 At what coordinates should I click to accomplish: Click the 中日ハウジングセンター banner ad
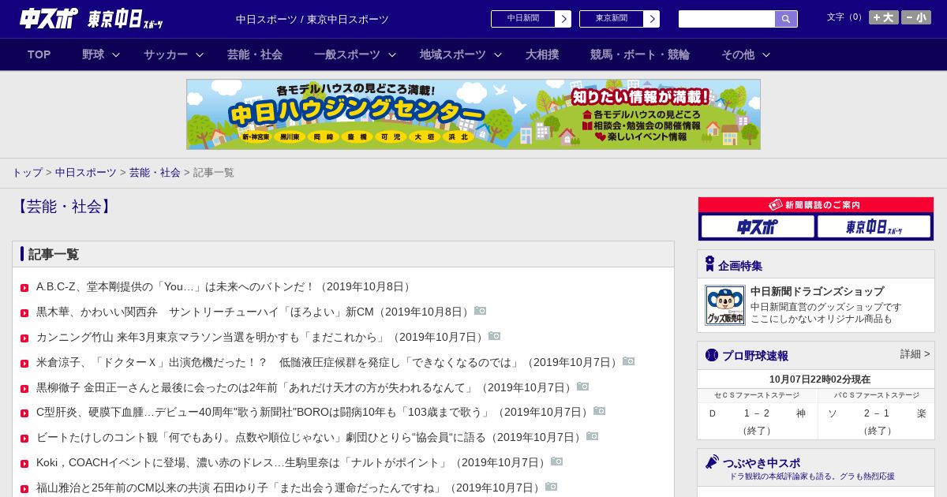coord(473,114)
